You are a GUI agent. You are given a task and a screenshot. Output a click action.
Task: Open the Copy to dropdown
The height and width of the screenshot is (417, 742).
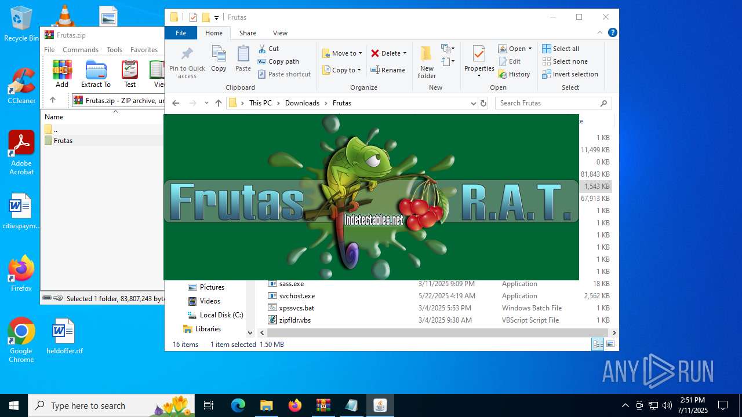[341, 70]
